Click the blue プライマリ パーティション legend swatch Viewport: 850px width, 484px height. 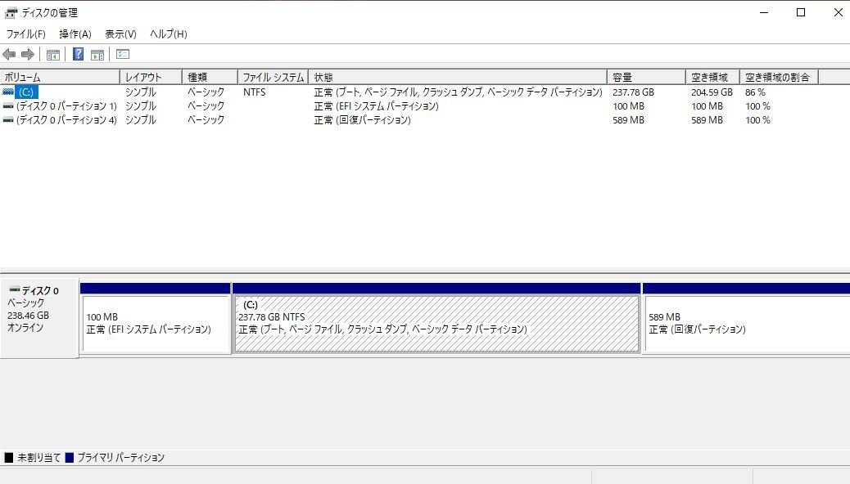tap(69, 458)
